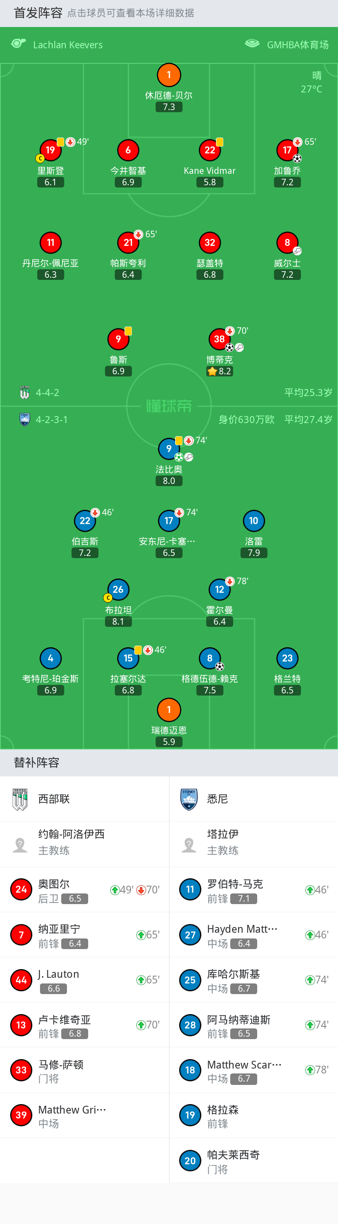Click the GMHBA stadium icon
Screen dimensions: 338x1224
tap(252, 44)
